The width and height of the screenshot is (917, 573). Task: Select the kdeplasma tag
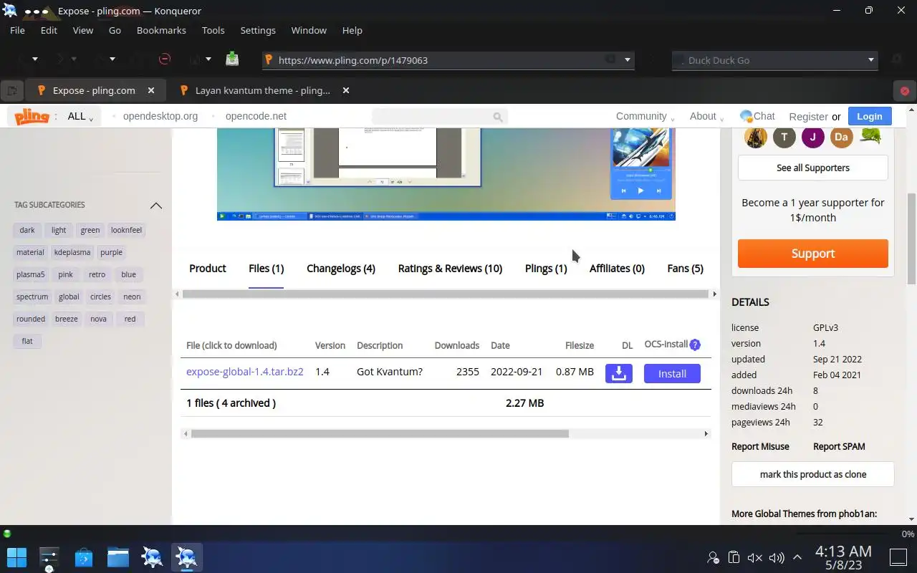(72, 252)
